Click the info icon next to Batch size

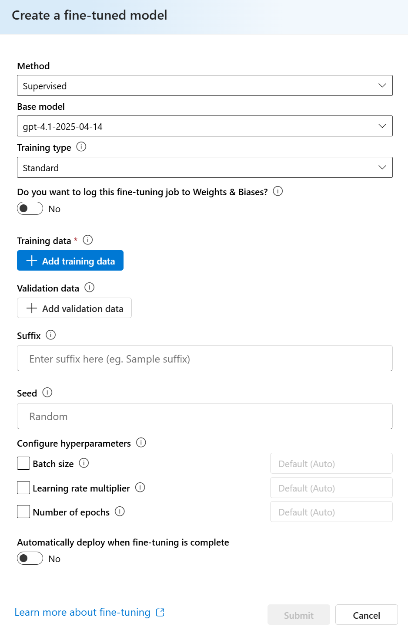(84, 463)
